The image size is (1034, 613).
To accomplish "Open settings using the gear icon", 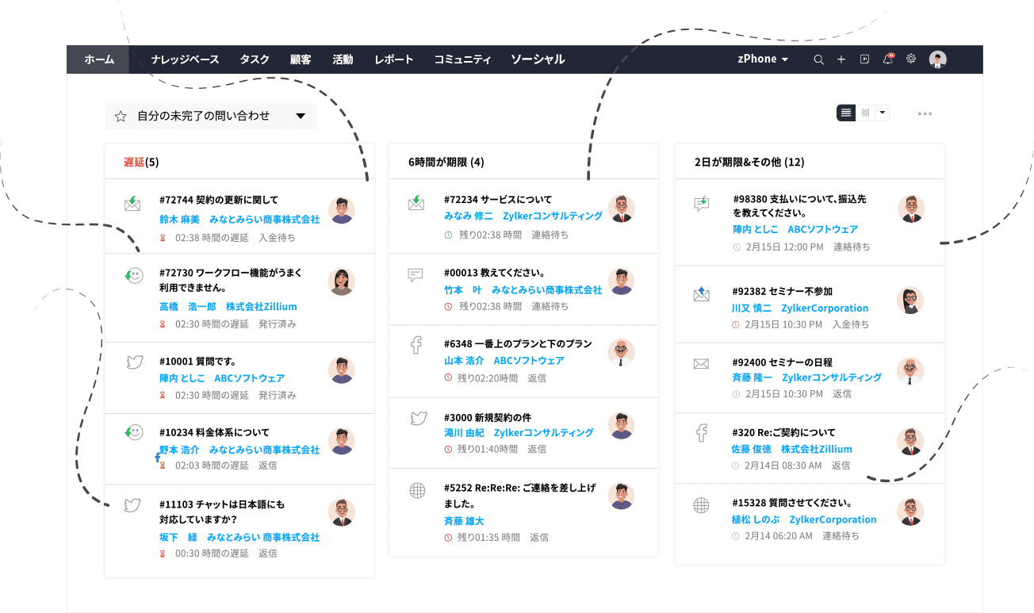I will point(910,59).
